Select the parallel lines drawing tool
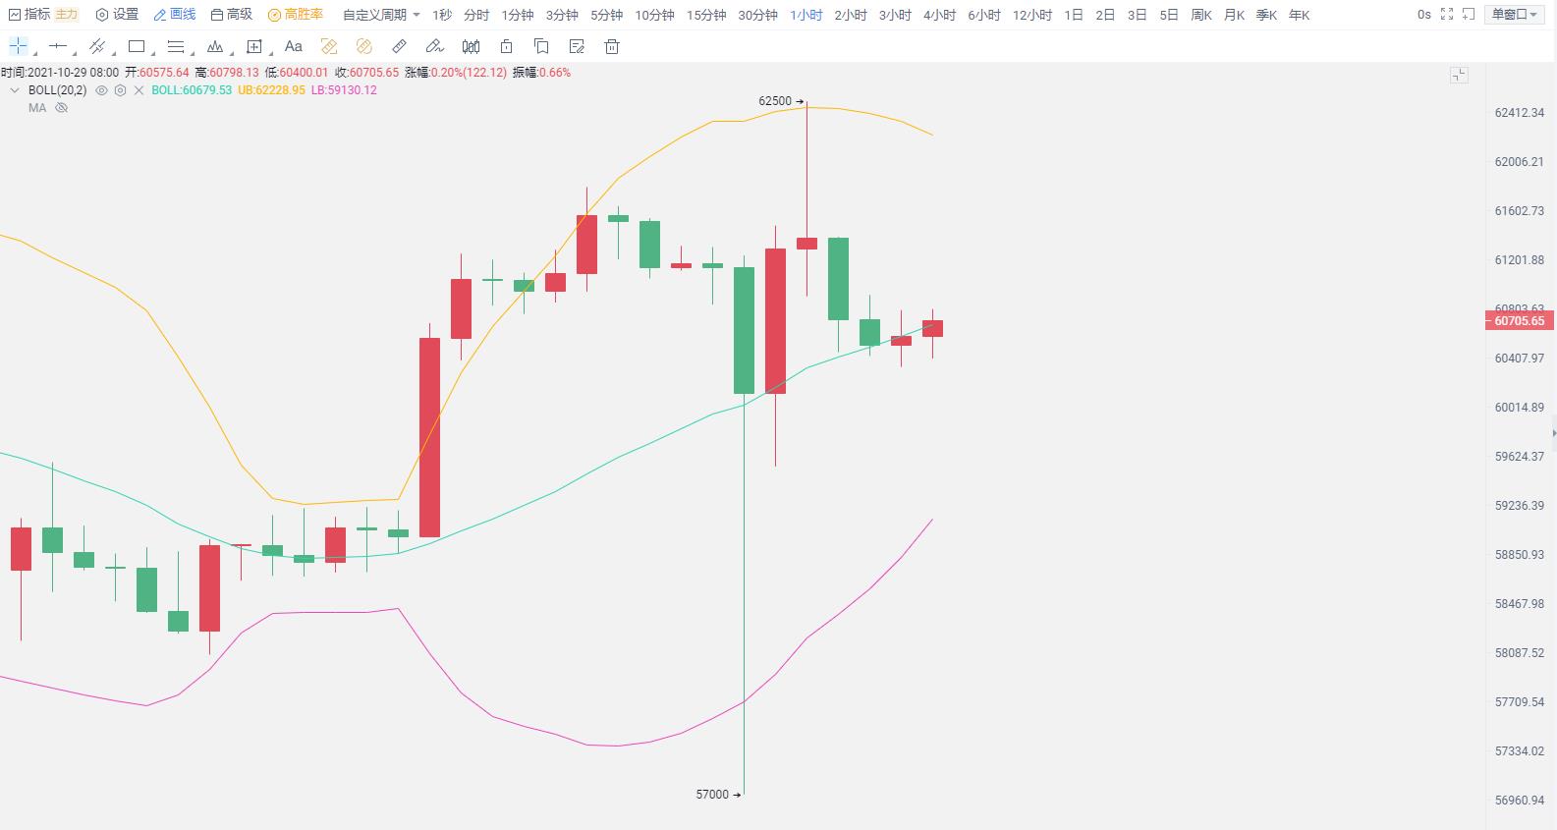The width and height of the screenshot is (1557, 830). [x=176, y=46]
